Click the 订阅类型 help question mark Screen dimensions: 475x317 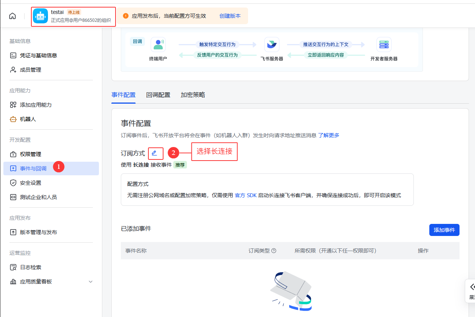tap(273, 250)
